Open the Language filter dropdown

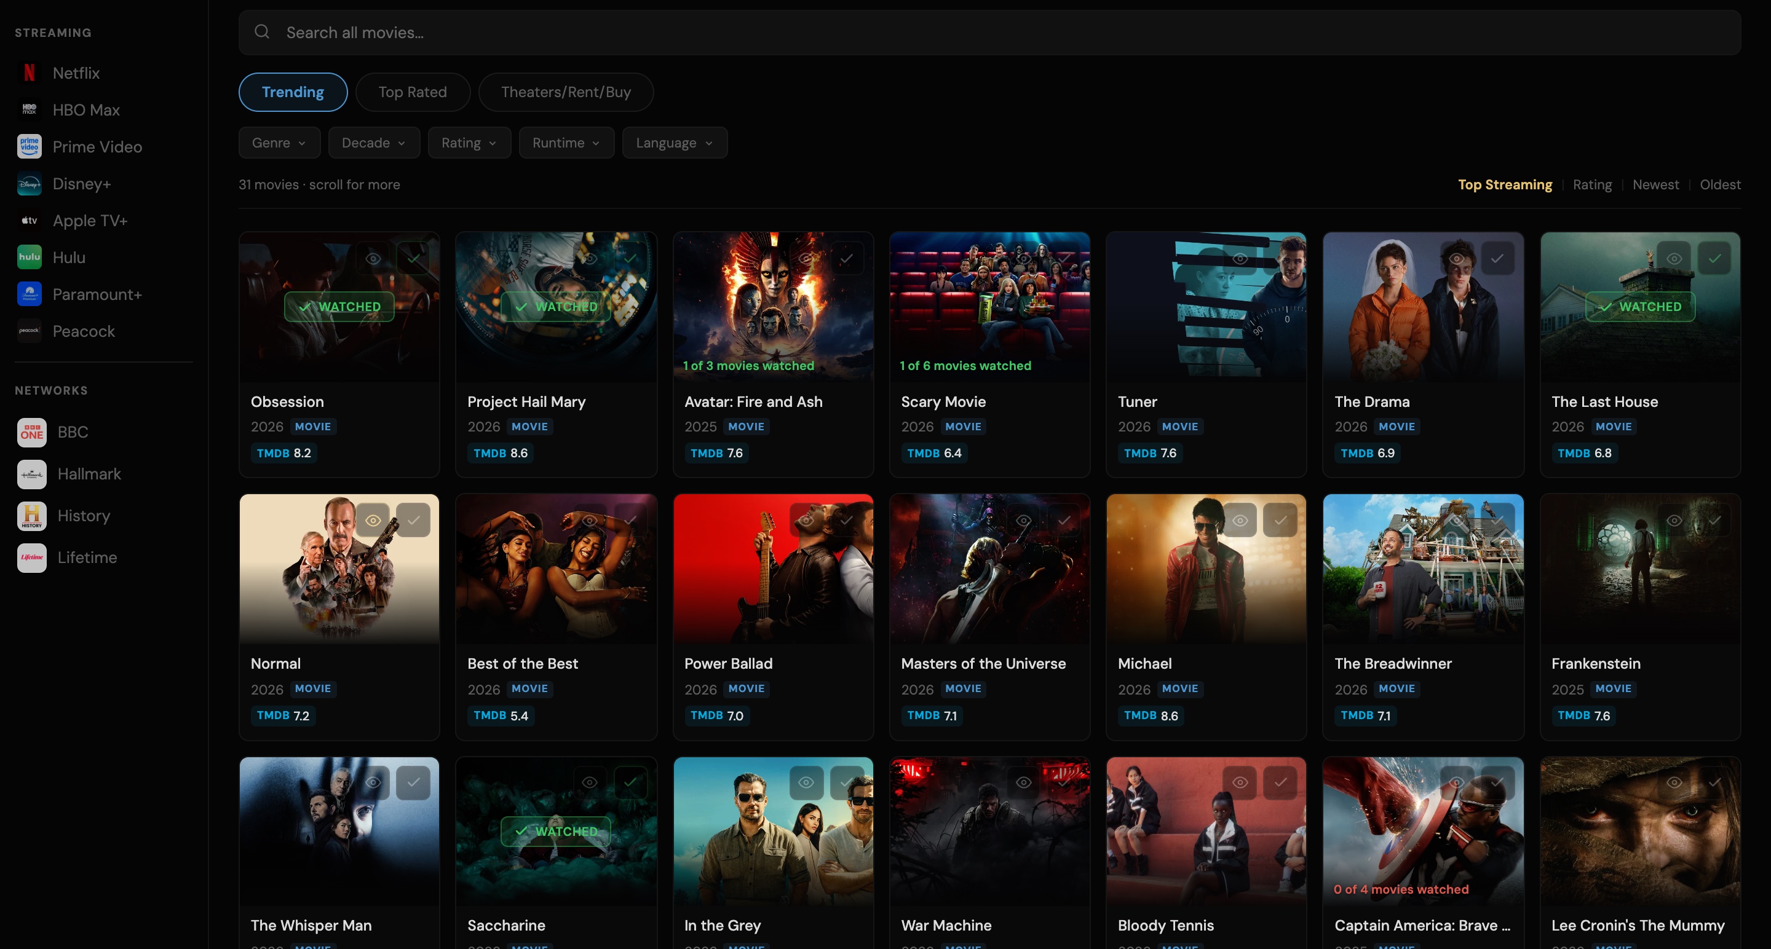675,143
